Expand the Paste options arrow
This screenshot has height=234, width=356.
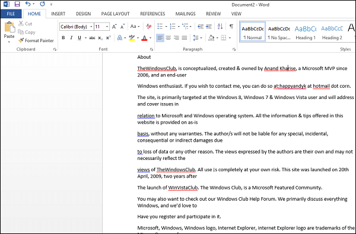(9, 42)
